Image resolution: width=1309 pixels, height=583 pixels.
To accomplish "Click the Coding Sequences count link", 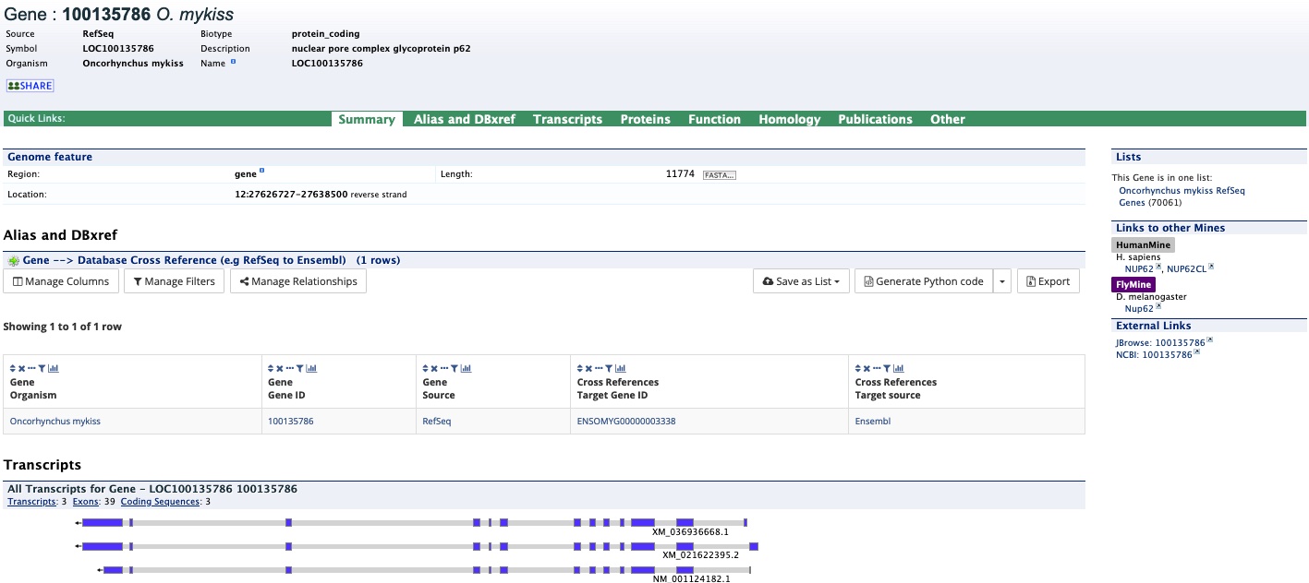I will coord(161,502).
